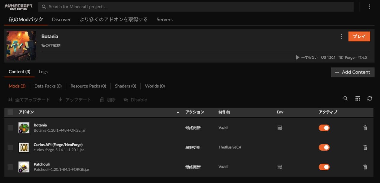Select the Mods (3) filter tab
380x183 pixels.
(17, 86)
